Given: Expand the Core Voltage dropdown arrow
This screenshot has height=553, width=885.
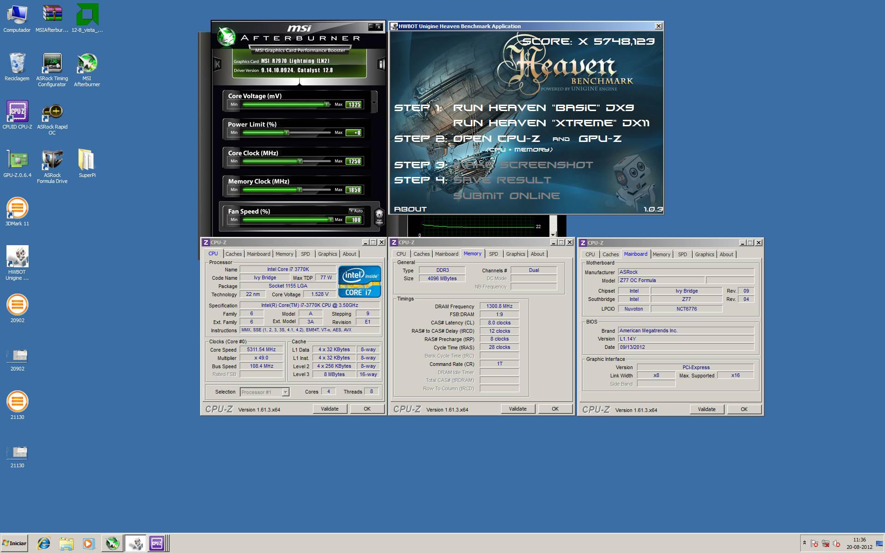Looking at the screenshot, I should [x=374, y=102].
